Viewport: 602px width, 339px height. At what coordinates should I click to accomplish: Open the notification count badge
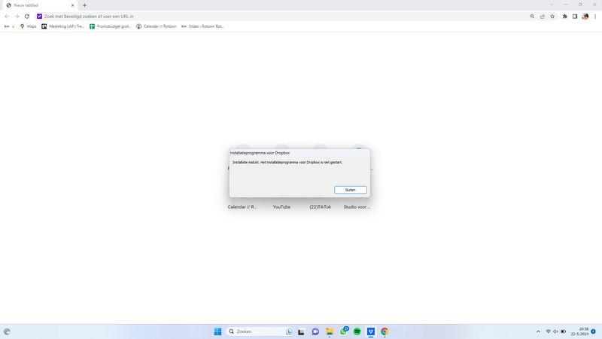[x=593, y=331]
